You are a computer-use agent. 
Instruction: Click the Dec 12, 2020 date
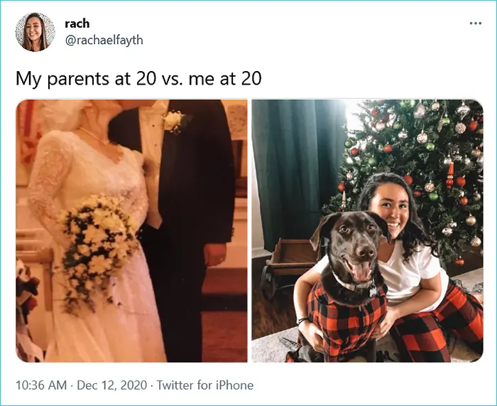[112, 385]
